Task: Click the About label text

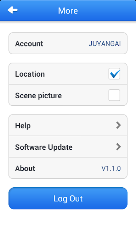Action: click(25, 168)
